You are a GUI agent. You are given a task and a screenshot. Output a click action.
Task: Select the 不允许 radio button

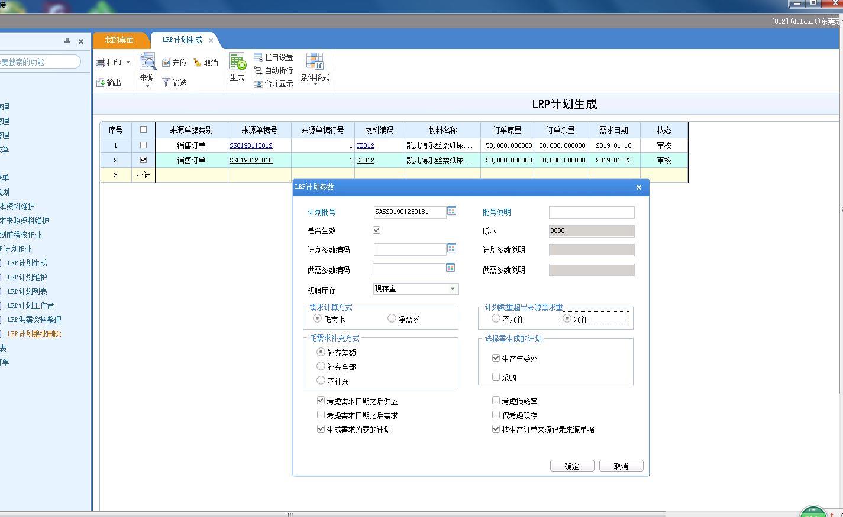[x=496, y=318]
